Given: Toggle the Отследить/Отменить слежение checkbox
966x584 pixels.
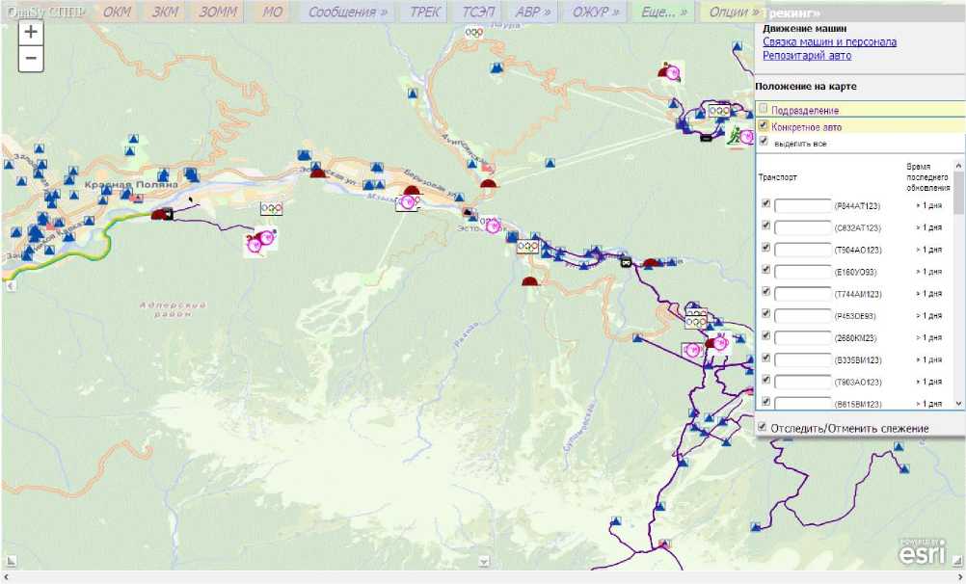Looking at the screenshot, I should click(764, 427).
